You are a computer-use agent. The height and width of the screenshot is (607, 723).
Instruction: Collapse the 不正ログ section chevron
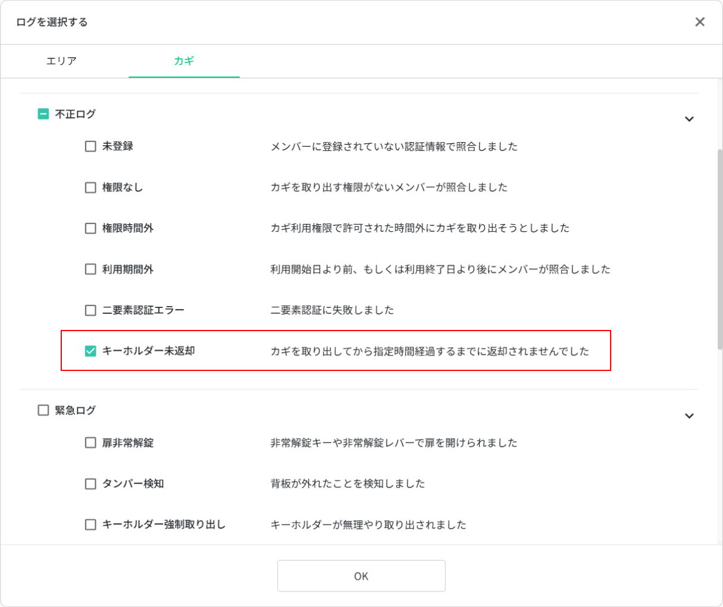[x=689, y=119]
